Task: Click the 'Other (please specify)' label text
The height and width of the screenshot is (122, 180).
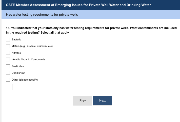Action: point(25,80)
